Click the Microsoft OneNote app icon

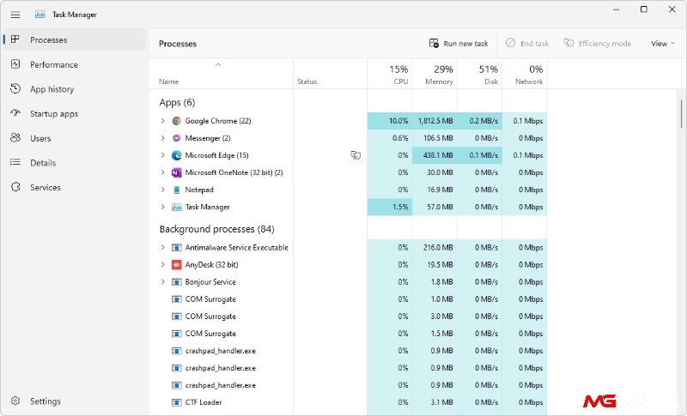(176, 172)
